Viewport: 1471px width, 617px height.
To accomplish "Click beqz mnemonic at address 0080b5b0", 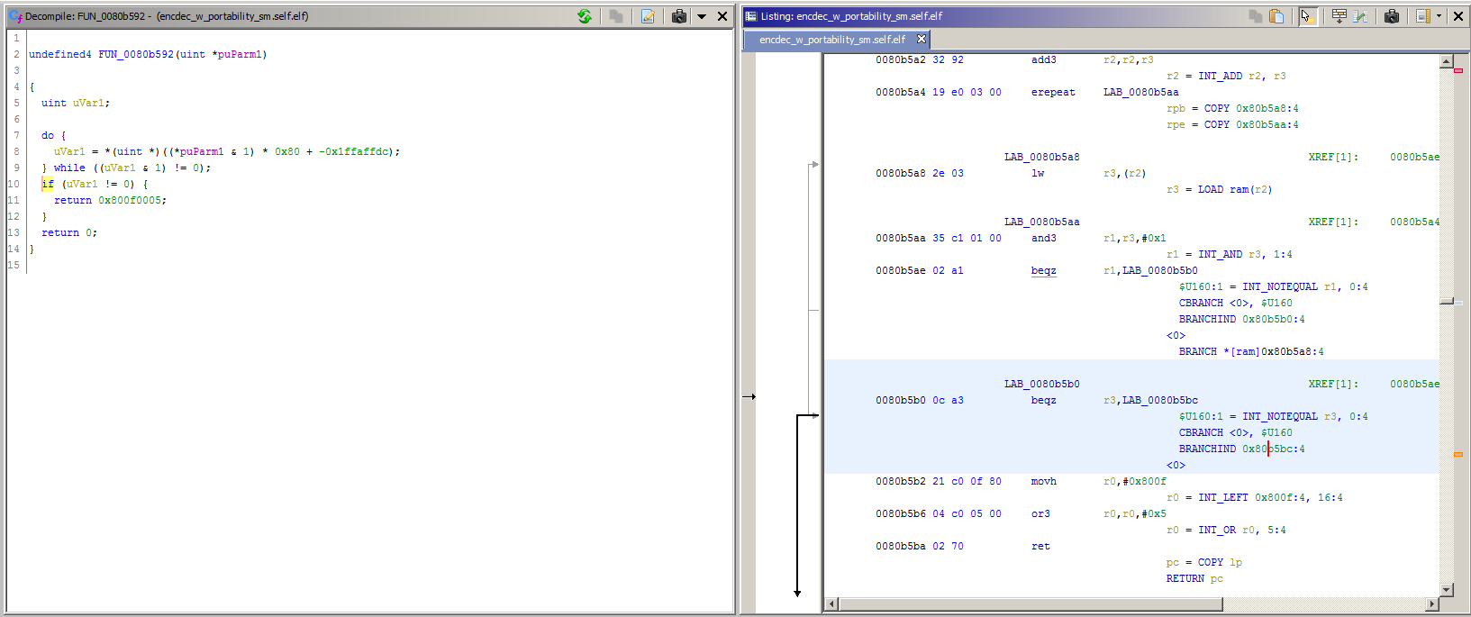I will [x=1044, y=400].
